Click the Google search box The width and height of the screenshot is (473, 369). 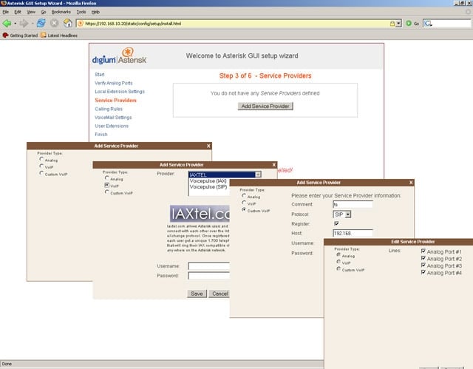point(452,24)
